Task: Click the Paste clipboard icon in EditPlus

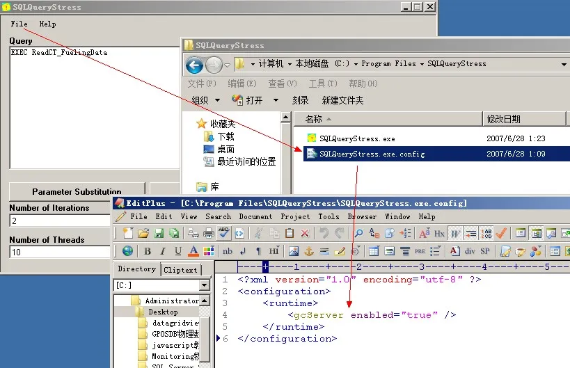Action: (290, 233)
